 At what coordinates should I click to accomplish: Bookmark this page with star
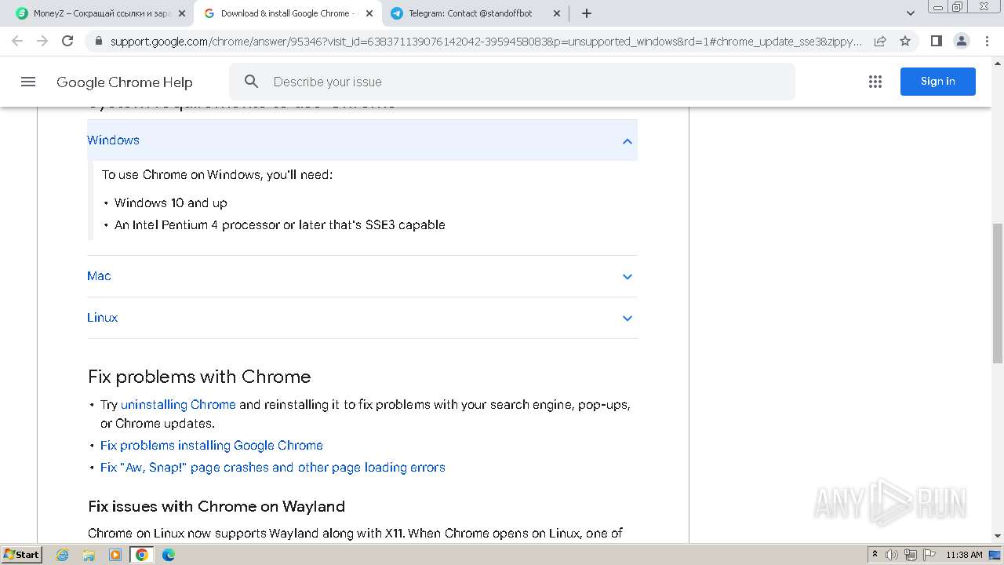(905, 41)
